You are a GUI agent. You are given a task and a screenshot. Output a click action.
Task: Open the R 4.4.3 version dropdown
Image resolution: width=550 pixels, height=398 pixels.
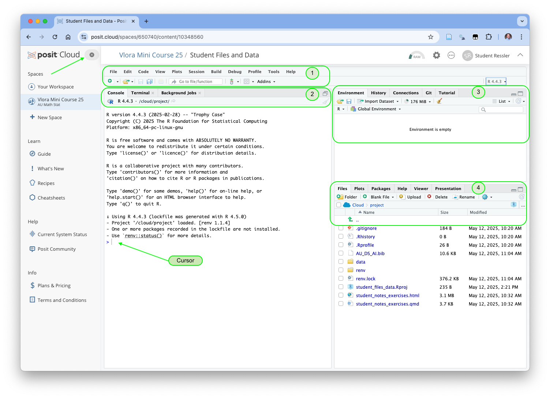coord(496,82)
